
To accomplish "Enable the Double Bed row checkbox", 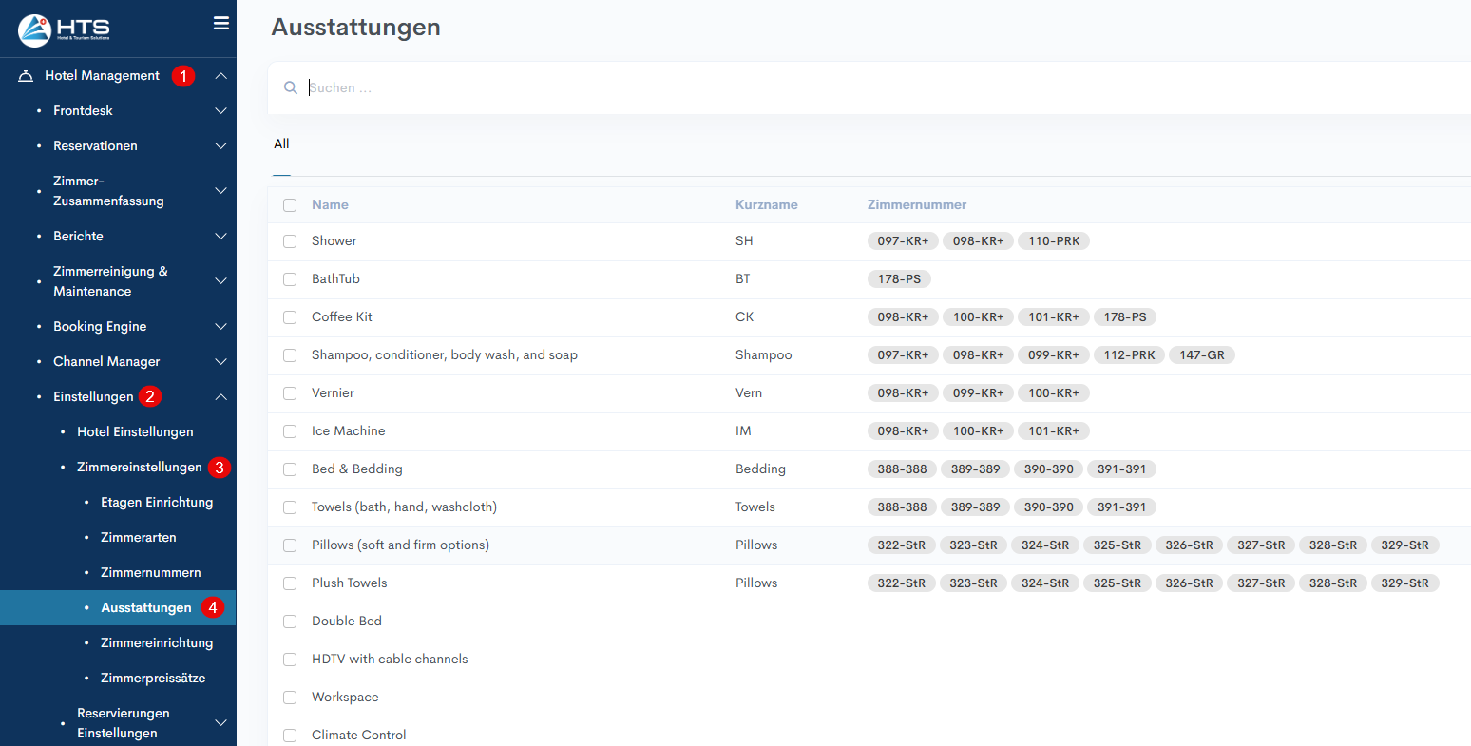I will coord(290,622).
